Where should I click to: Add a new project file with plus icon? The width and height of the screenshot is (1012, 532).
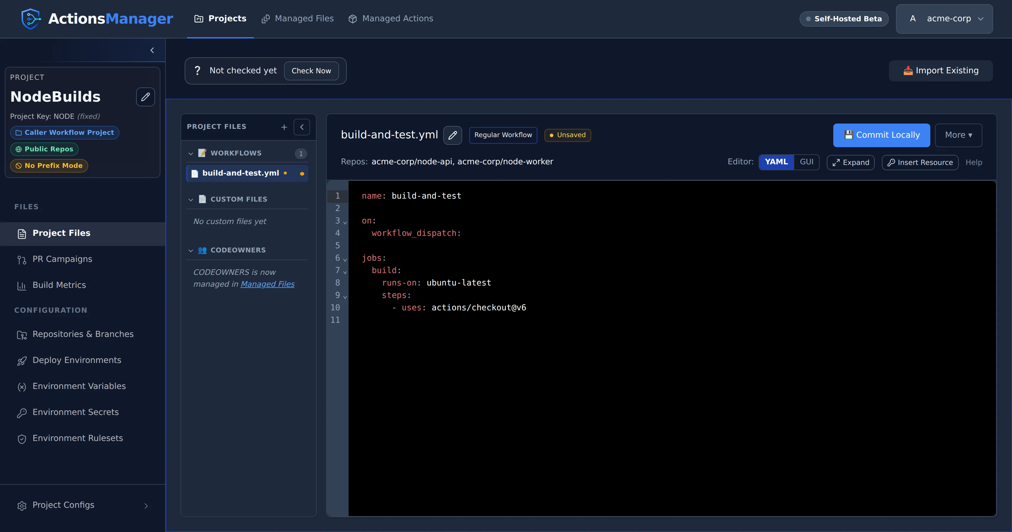284,127
